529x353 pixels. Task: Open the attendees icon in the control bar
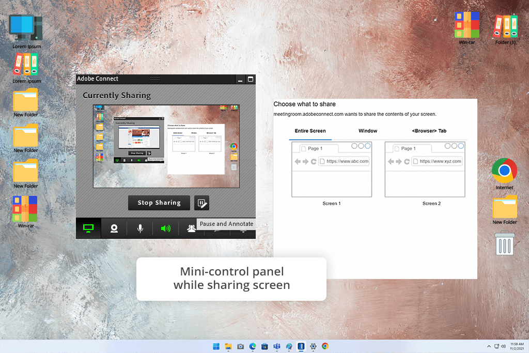[x=191, y=228]
